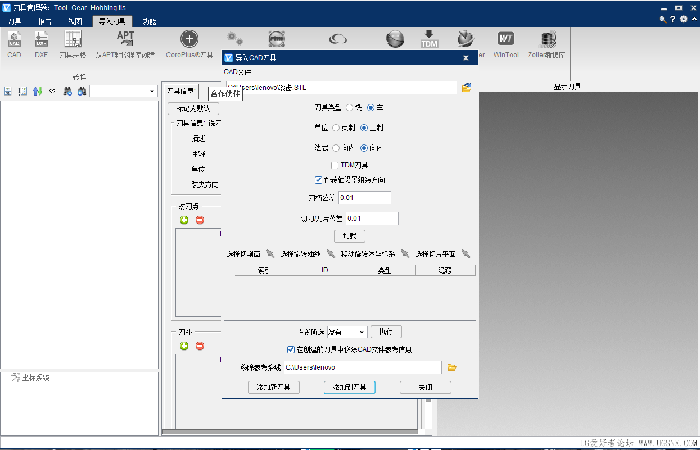This screenshot has width=700, height=450.
Task: Open the CAD import tool in the ribbon
Action: pyautogui.click(x=14, y=44)
